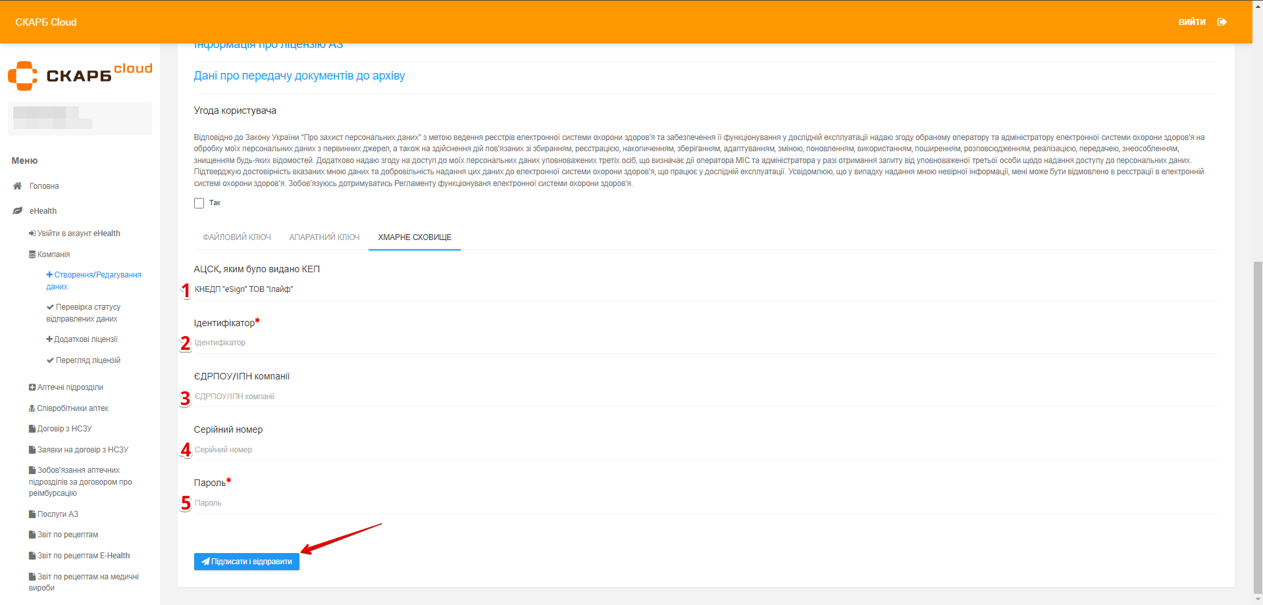Viewport: 1263px width, 605px height.
Task: Click the leaf icon beside eHealth
Action: 18,211
